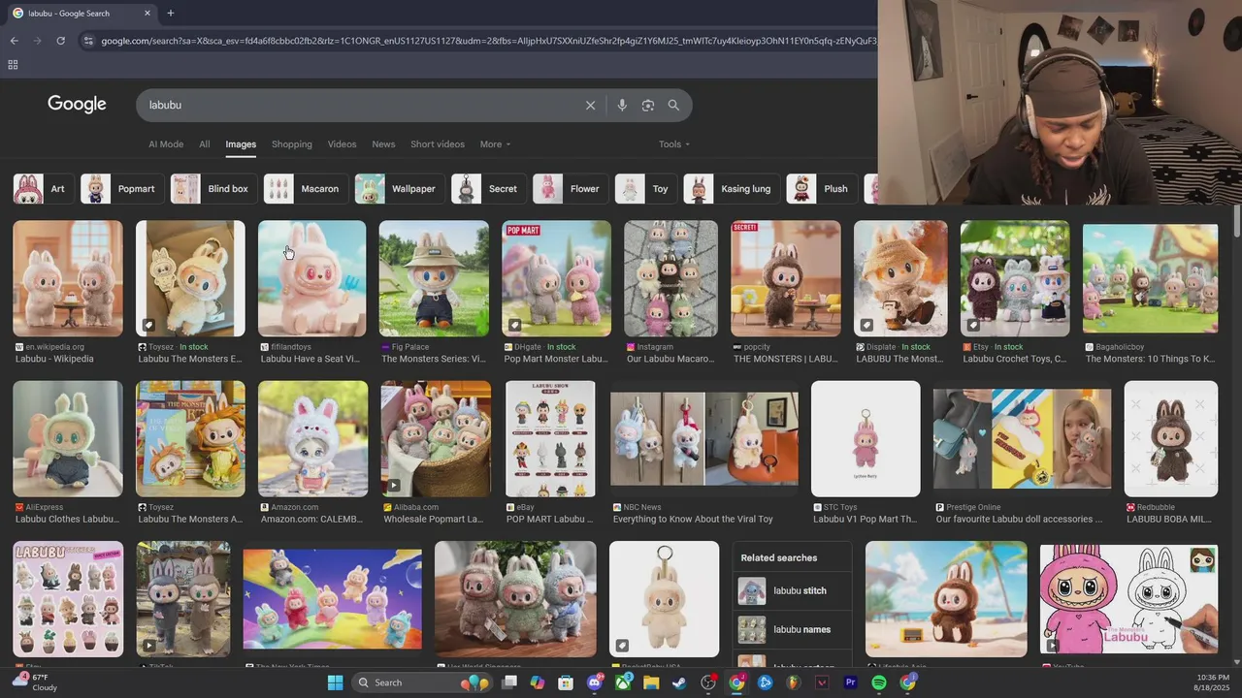
Task: Filter images by Blind box chip
Action: [x=213, y=189]
